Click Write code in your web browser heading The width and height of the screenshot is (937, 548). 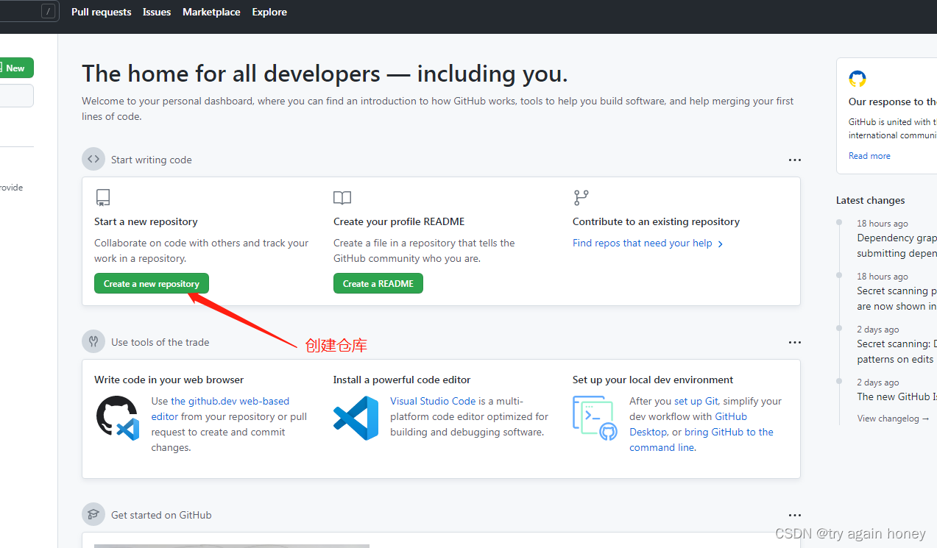click(x=169, y=380)
